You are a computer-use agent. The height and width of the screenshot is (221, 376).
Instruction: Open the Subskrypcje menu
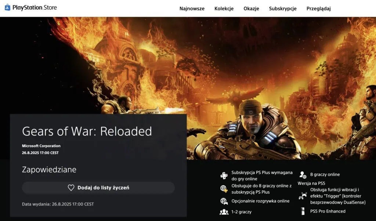tap(283, 9)
